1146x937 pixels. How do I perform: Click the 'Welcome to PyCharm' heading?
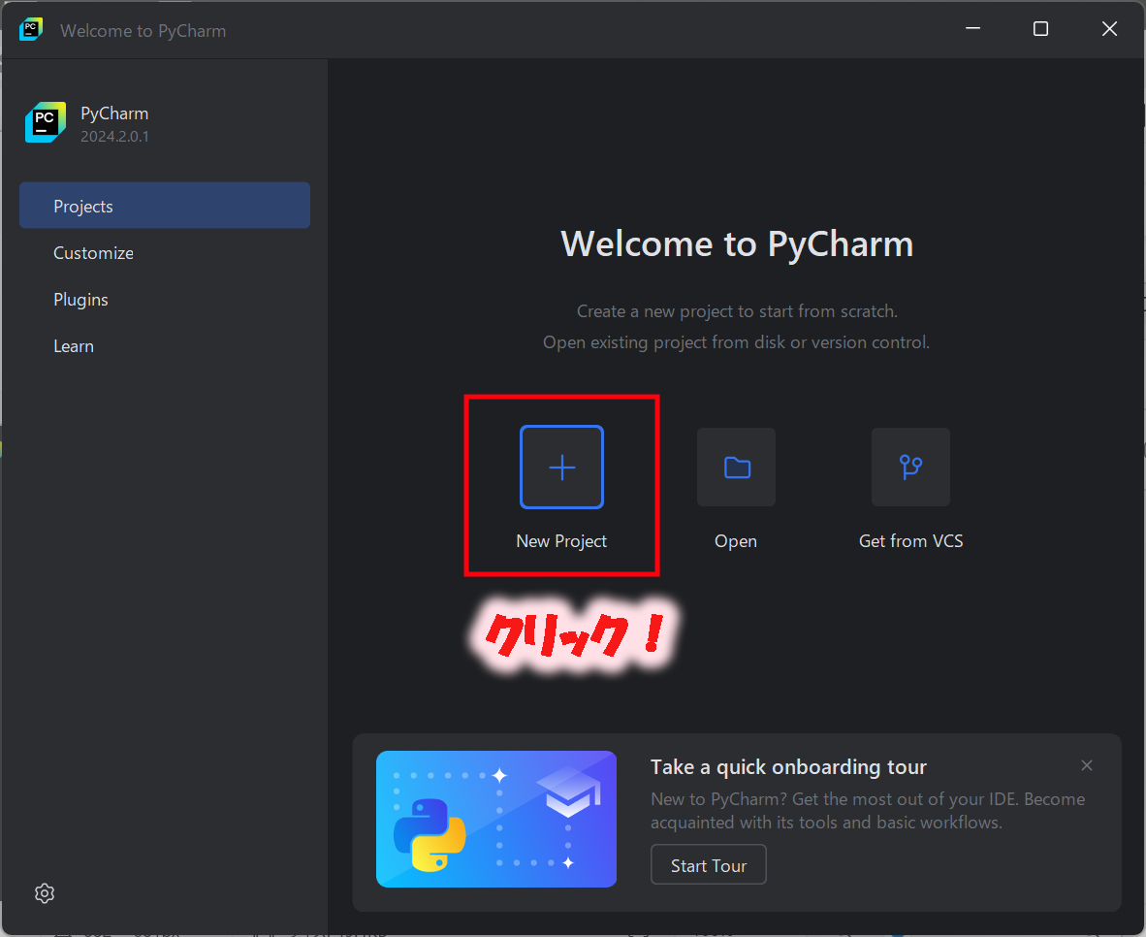(737, 244)
